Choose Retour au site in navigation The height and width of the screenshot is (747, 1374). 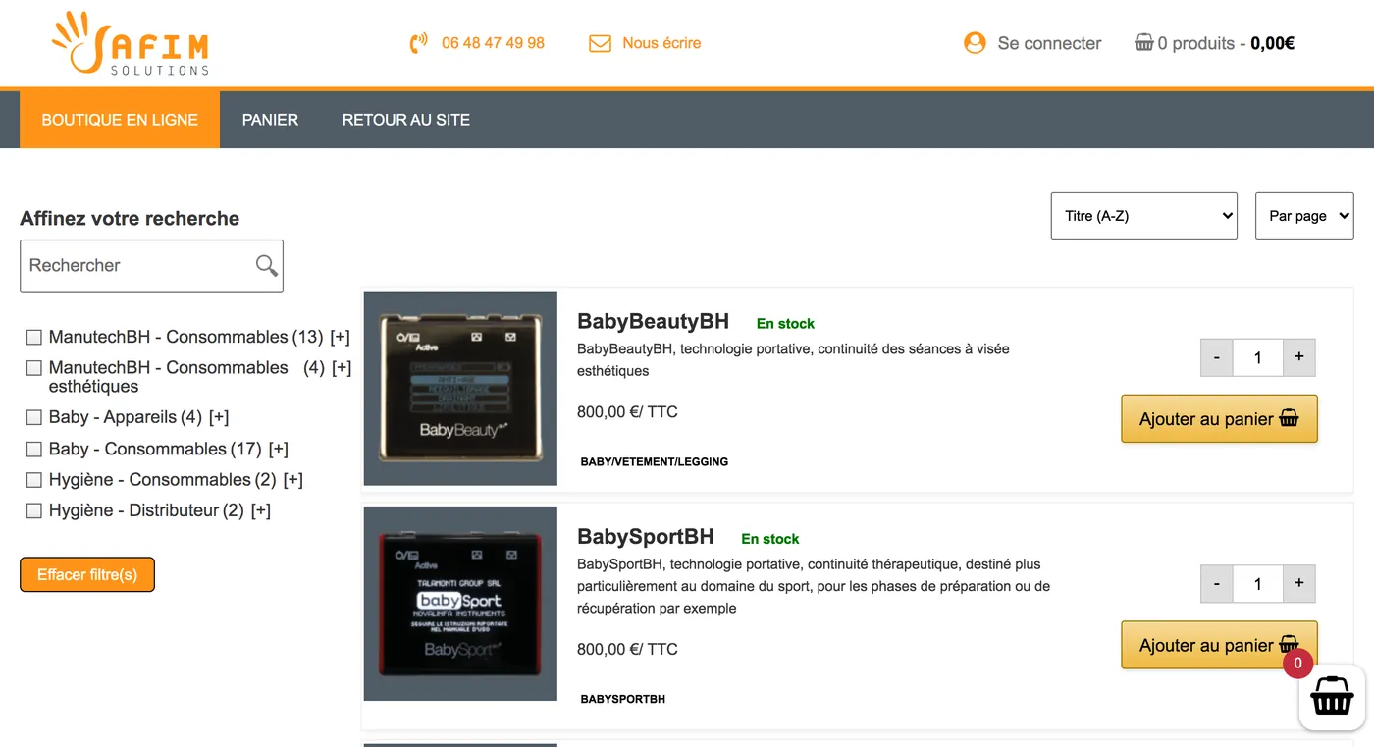pyautogui.click(x=406, y=120)
